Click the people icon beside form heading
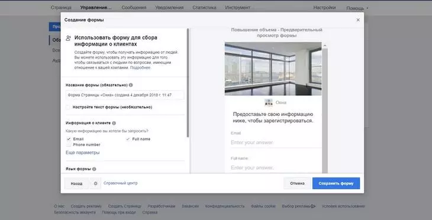 [68, 38]
